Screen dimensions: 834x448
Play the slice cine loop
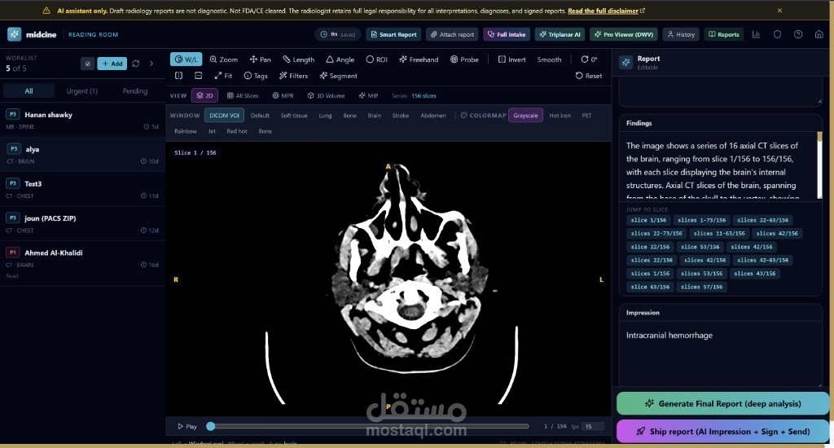coord(187,426)
